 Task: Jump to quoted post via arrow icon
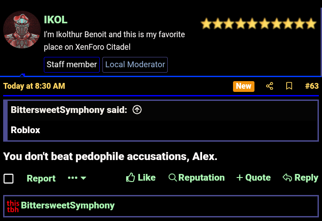[x=137, y=110]
